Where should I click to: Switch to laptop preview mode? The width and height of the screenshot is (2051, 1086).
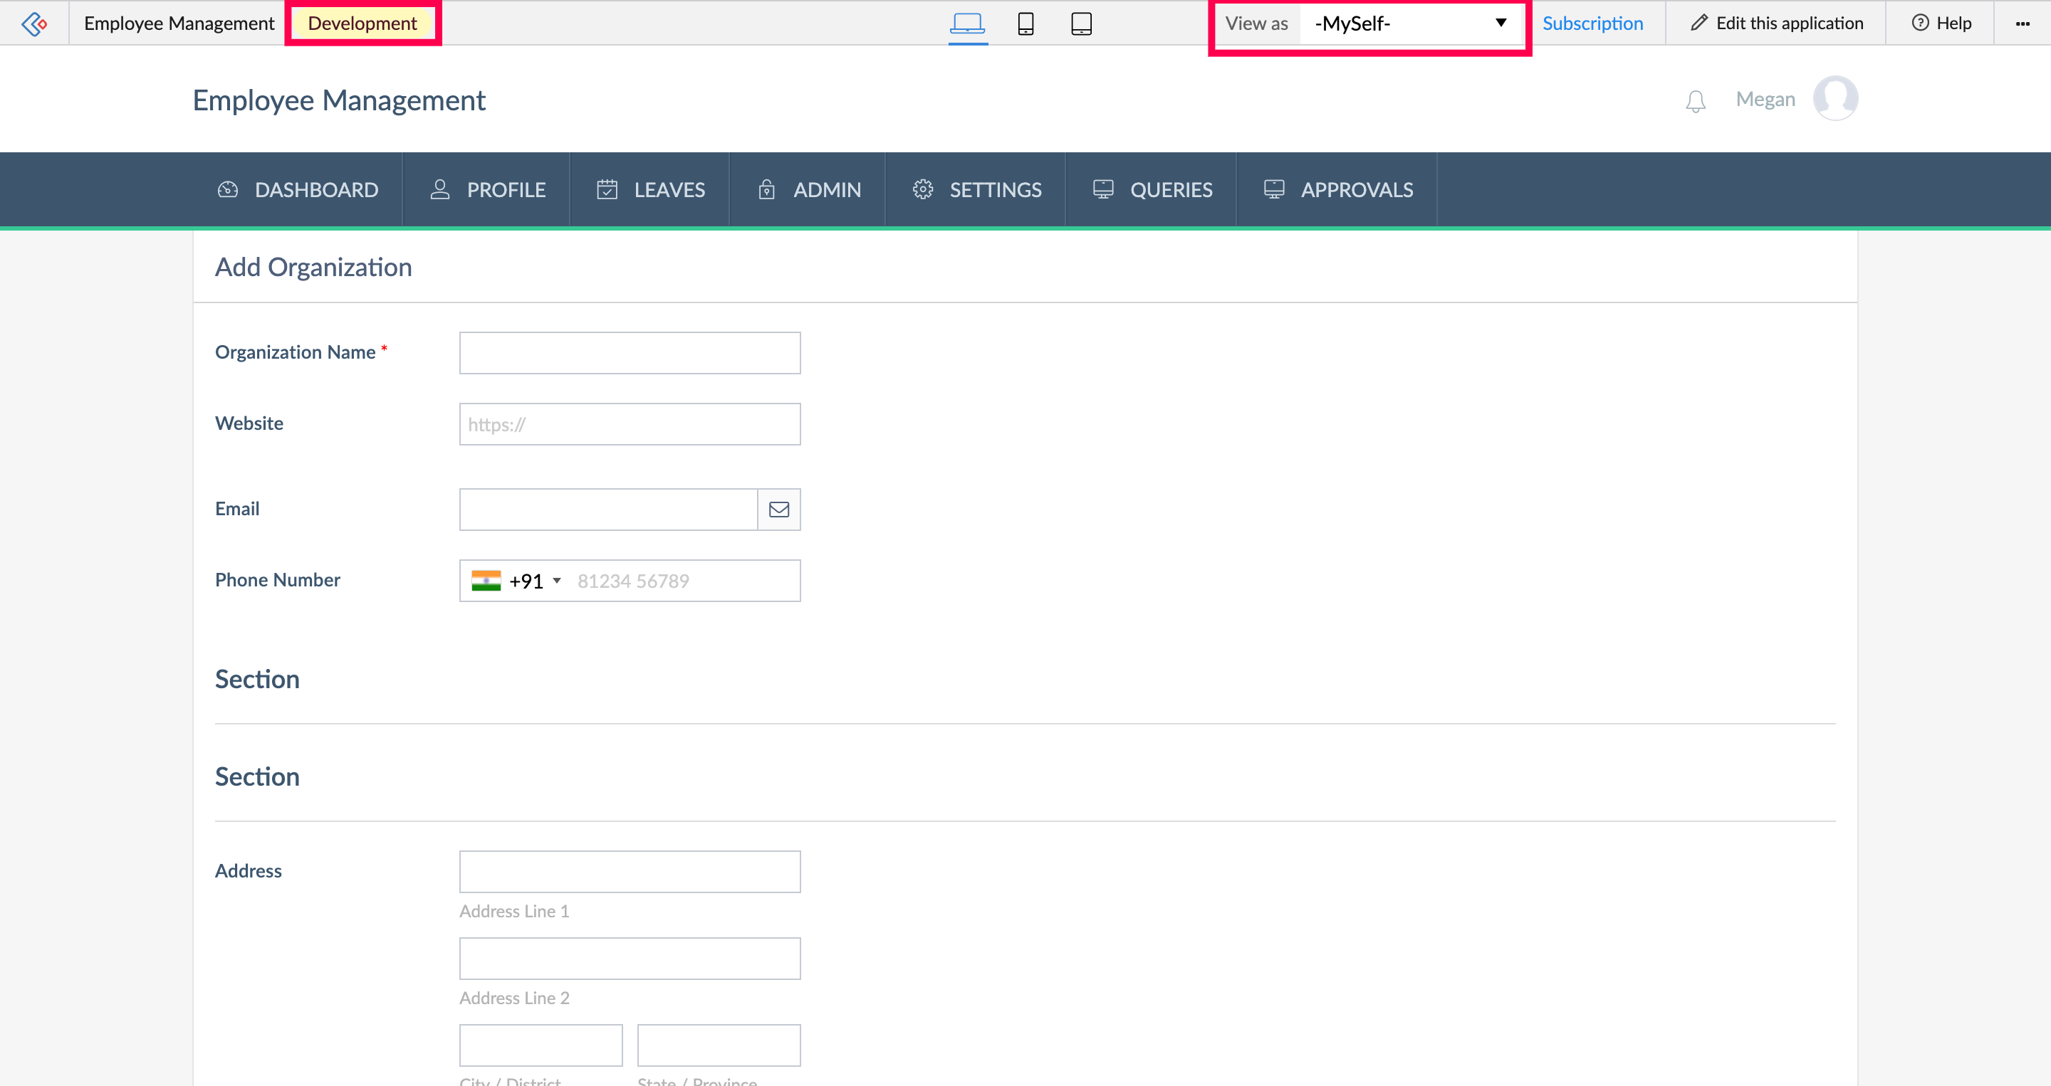(967, 23)
